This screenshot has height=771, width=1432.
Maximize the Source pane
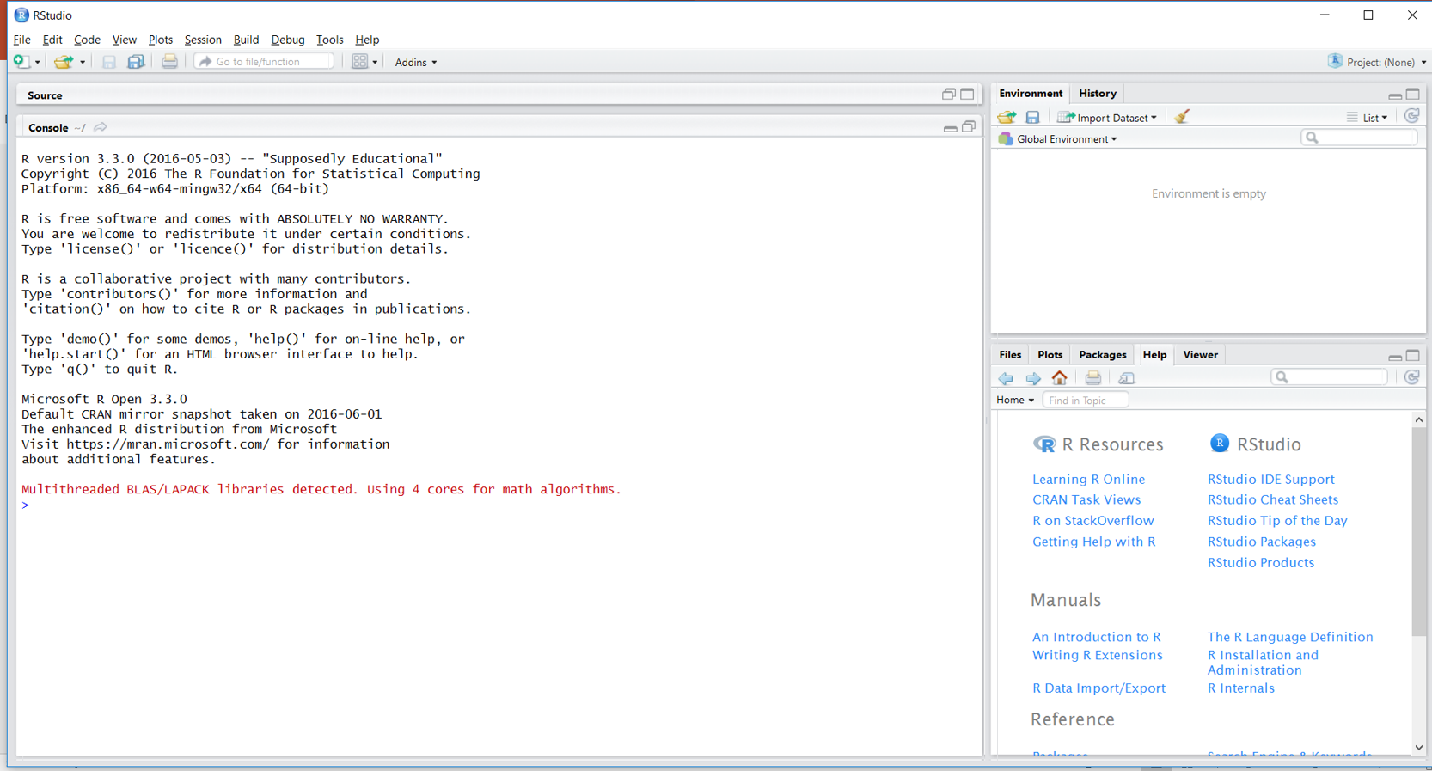pyautogui.click(x=968, y=95)
